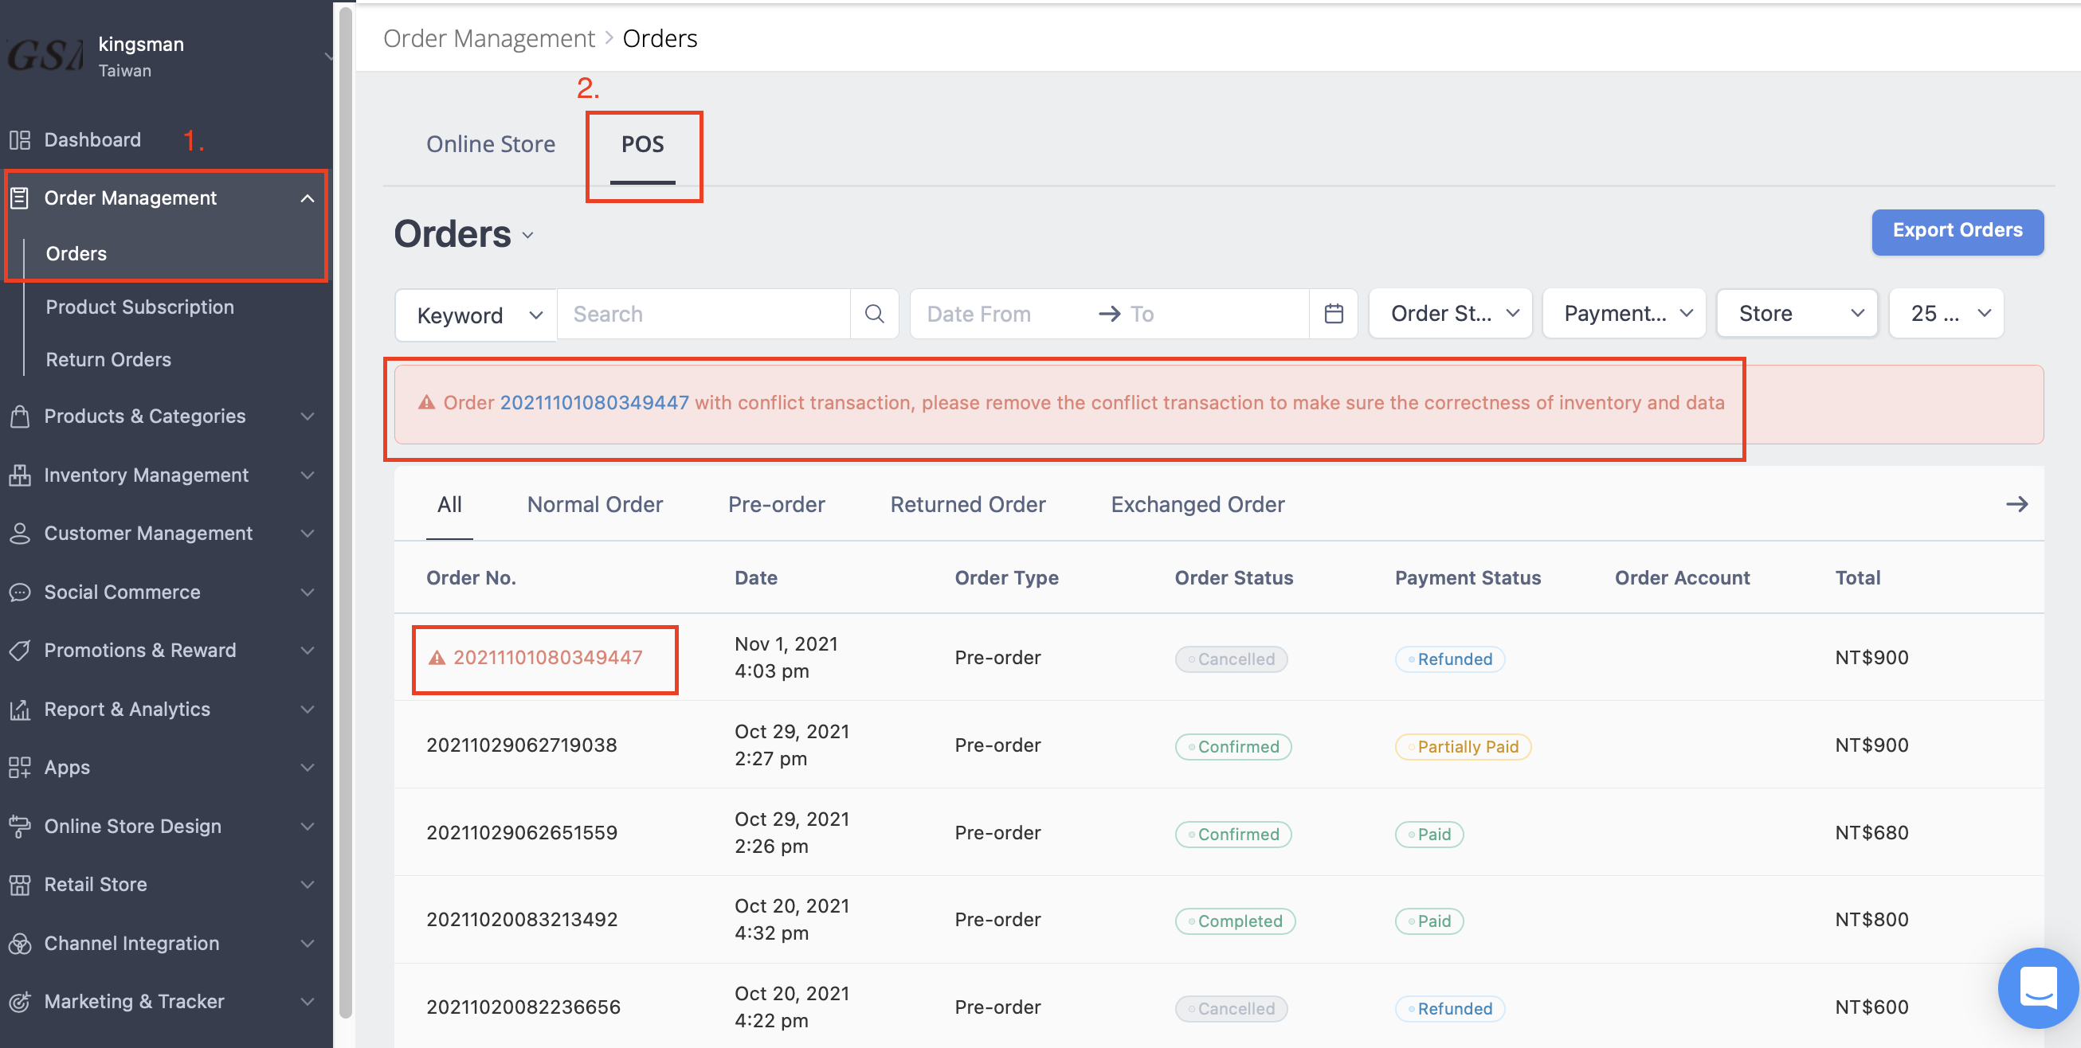Open the Store filter dropdown

point(1797,313)
